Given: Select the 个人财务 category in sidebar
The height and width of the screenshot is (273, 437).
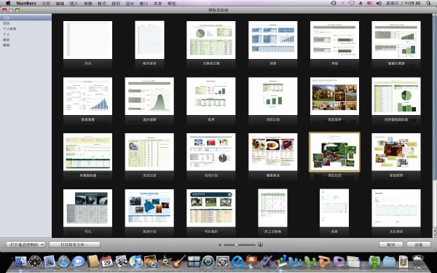Looking at the screenshot, I should pyautogui.click(x=9, y=28).
